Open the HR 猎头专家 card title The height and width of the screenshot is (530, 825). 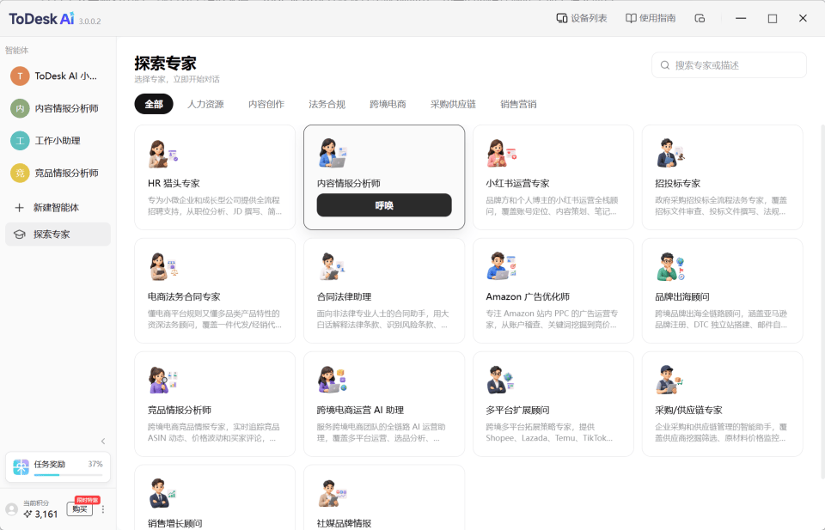[x=174, y=184]
